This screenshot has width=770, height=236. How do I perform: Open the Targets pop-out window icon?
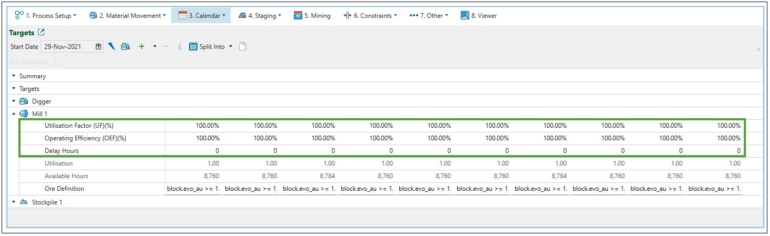point(41,33)
